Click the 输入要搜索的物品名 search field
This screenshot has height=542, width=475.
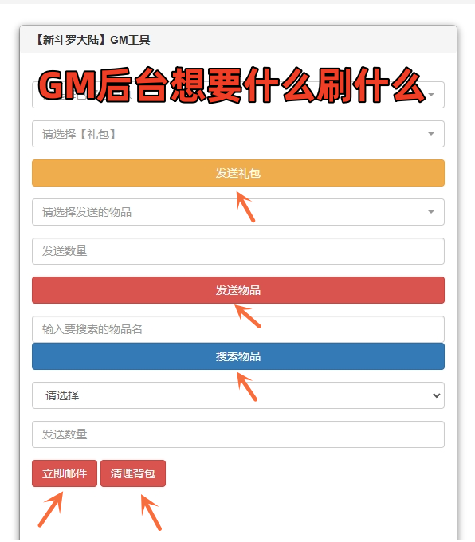[237, 329]
